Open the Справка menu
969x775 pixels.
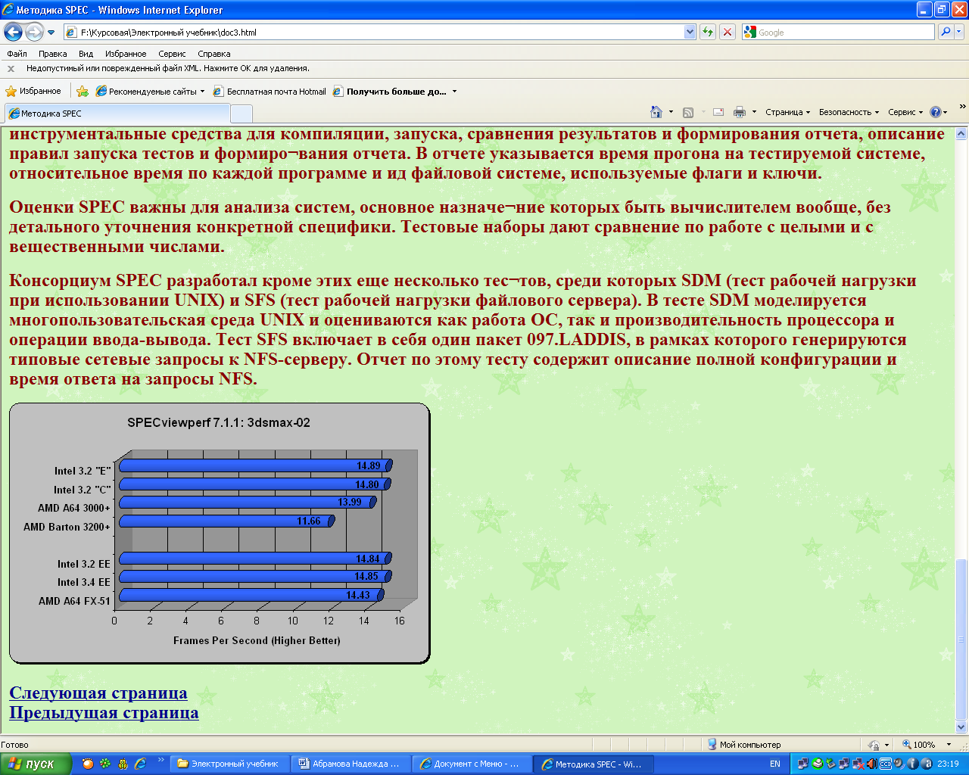[x=214, y=54]
